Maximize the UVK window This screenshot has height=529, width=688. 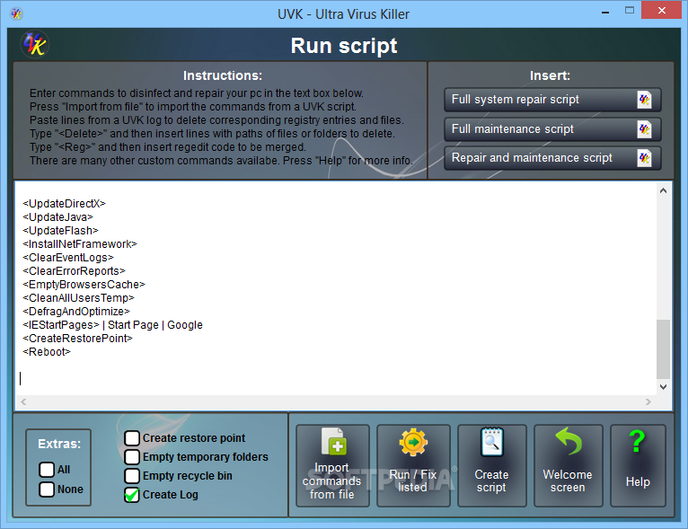[x=630, y=11]
